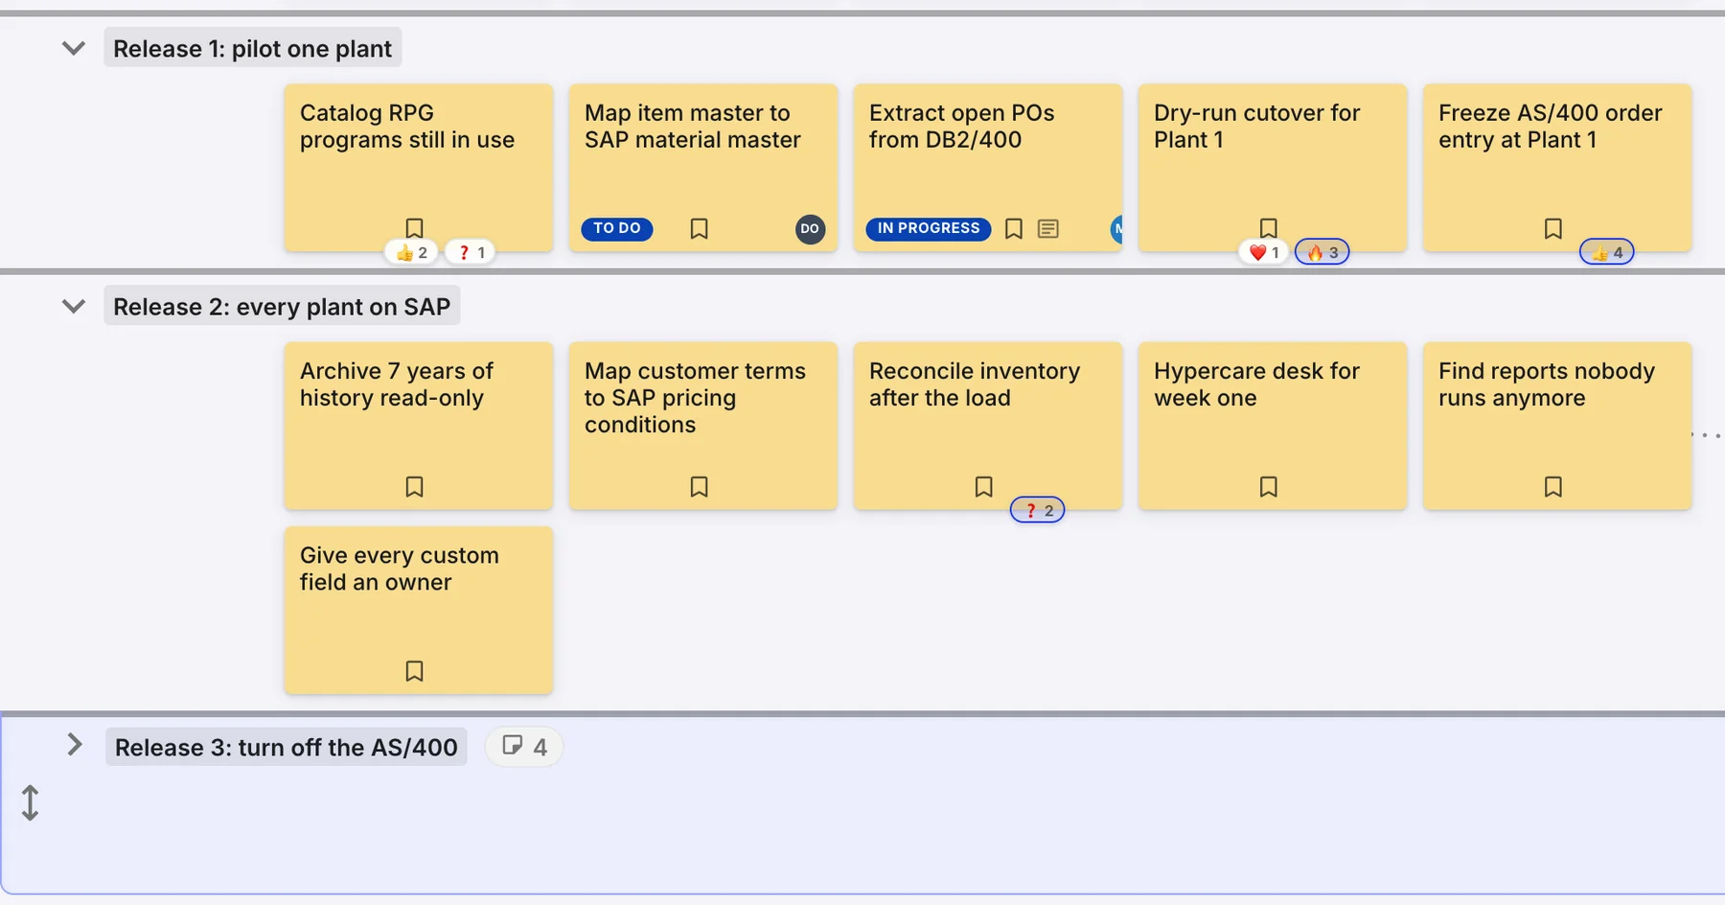Click bookmark icon on Freeze AS/400 order entry card
Viewport: 1725px width, 905px height.
tap(1553, 228)
